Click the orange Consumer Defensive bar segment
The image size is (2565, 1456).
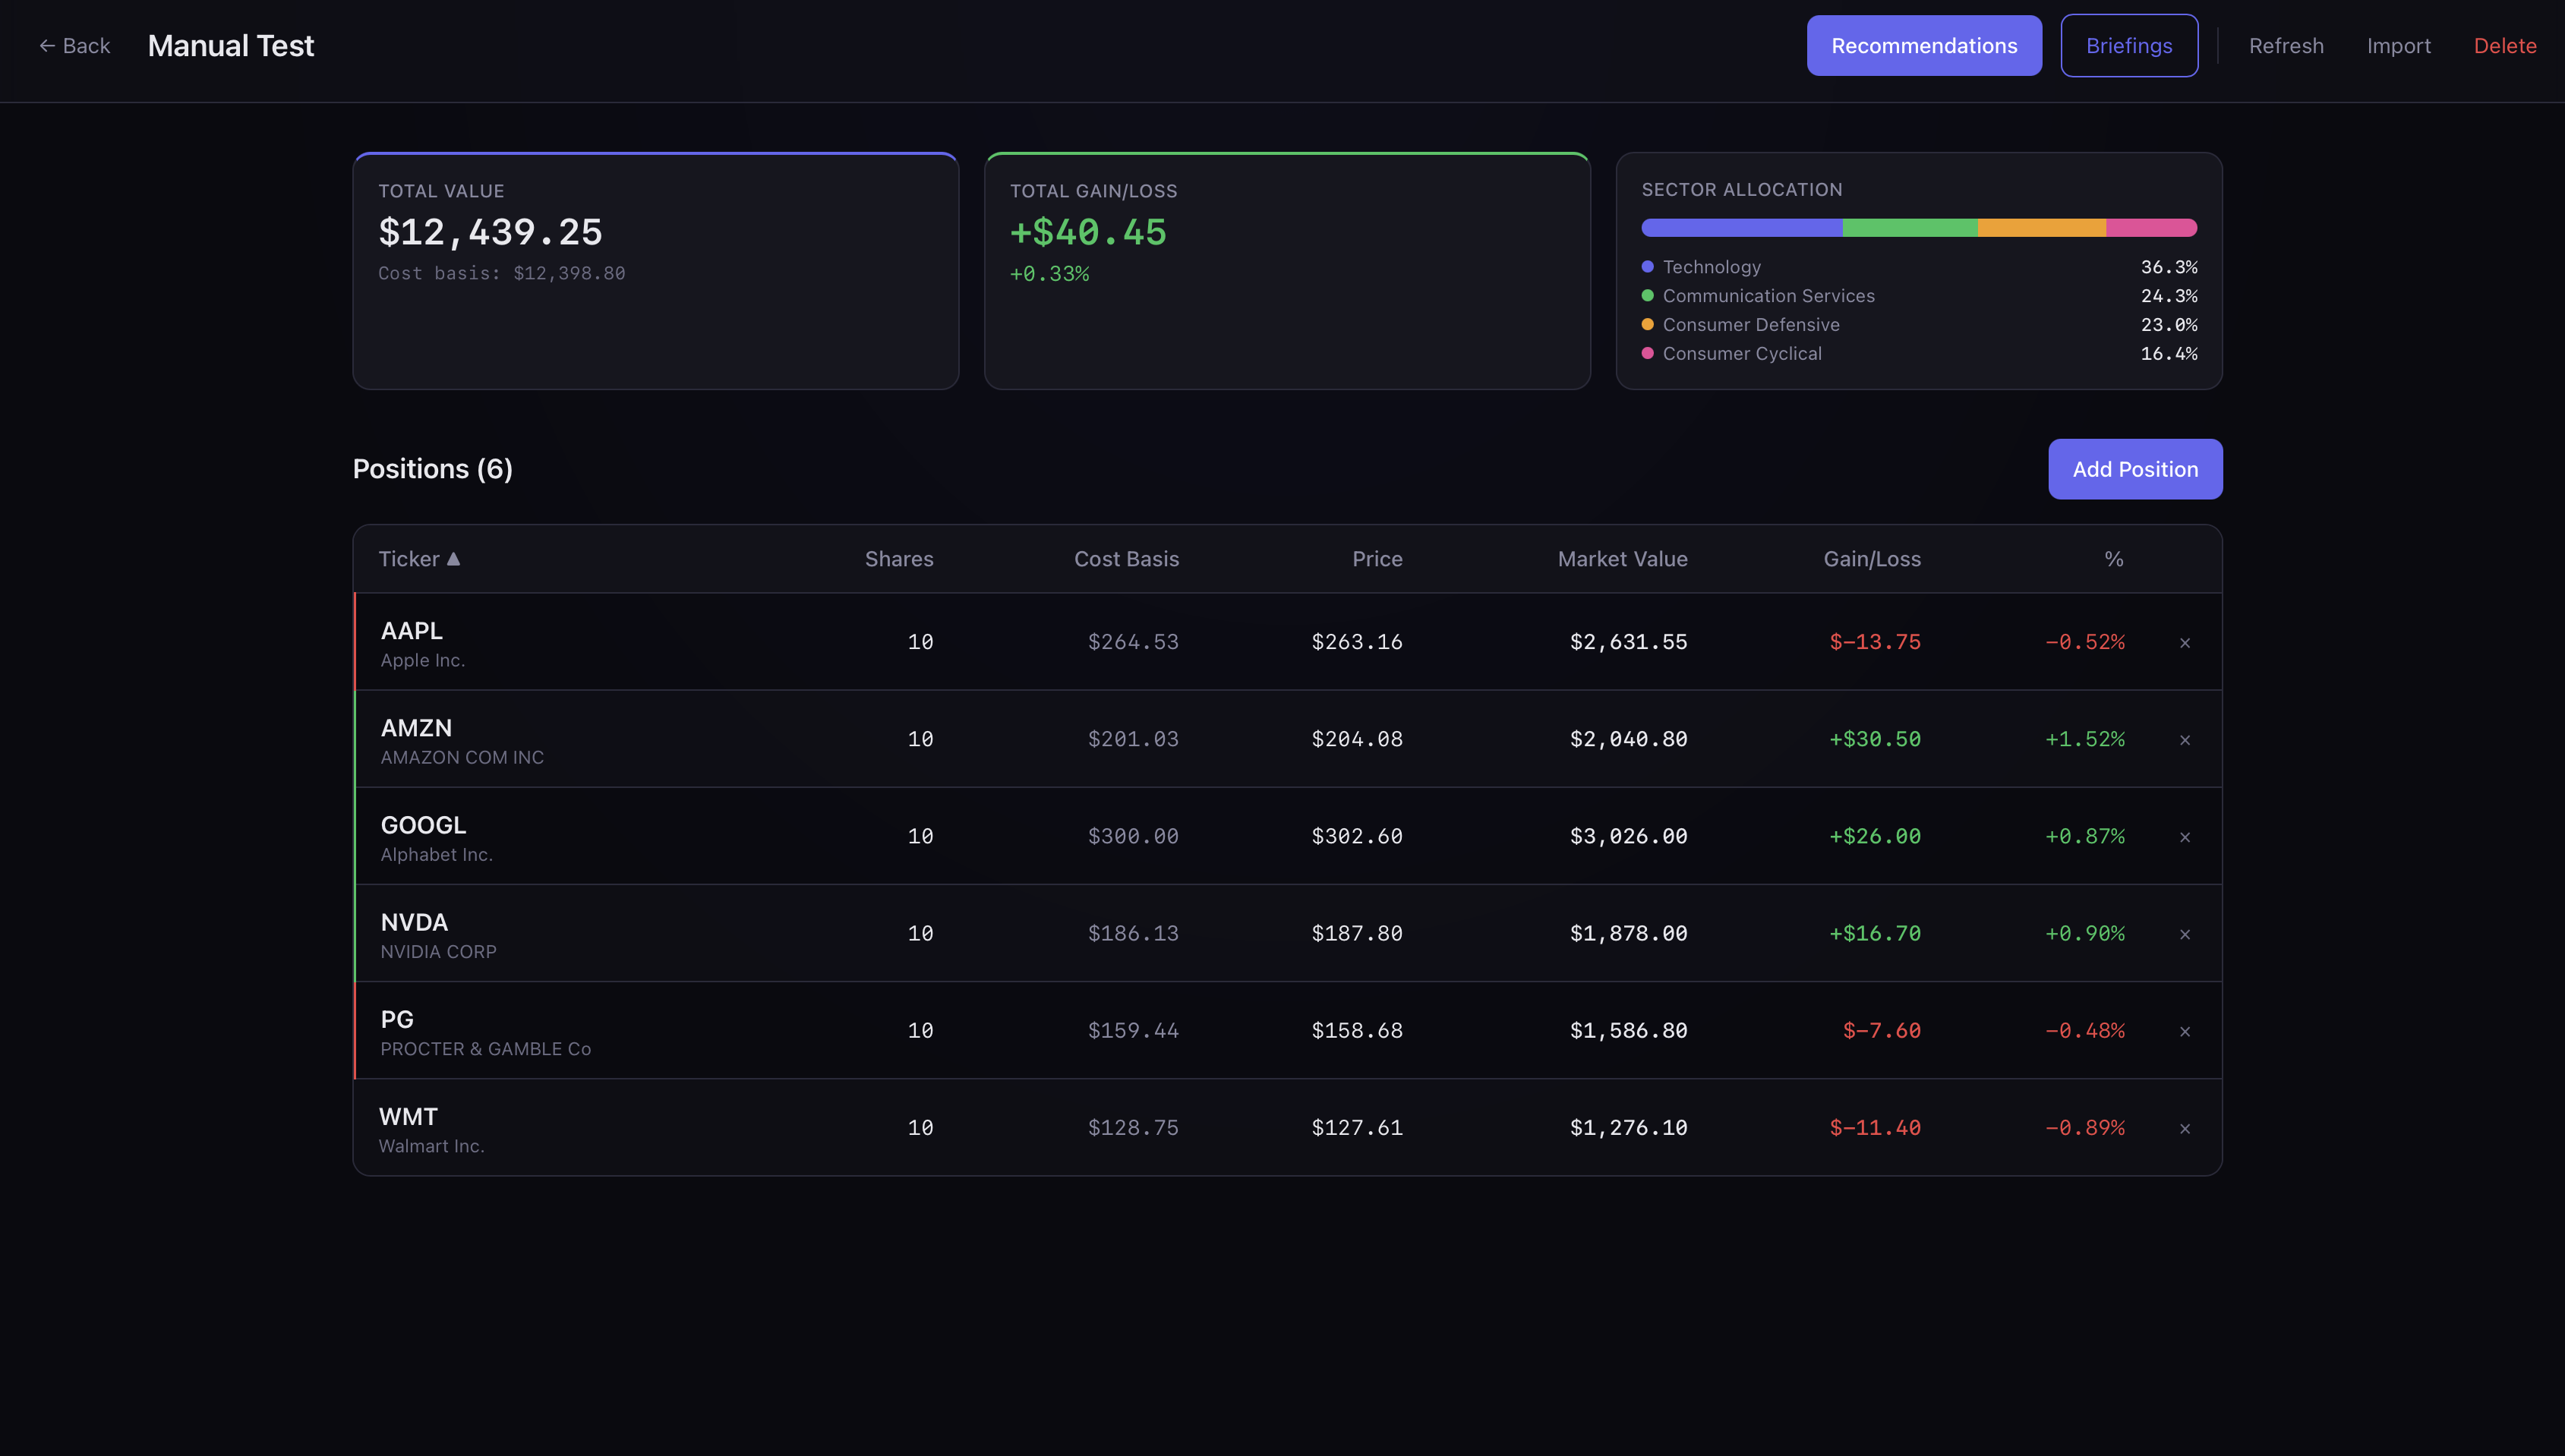coord(2040,228)
